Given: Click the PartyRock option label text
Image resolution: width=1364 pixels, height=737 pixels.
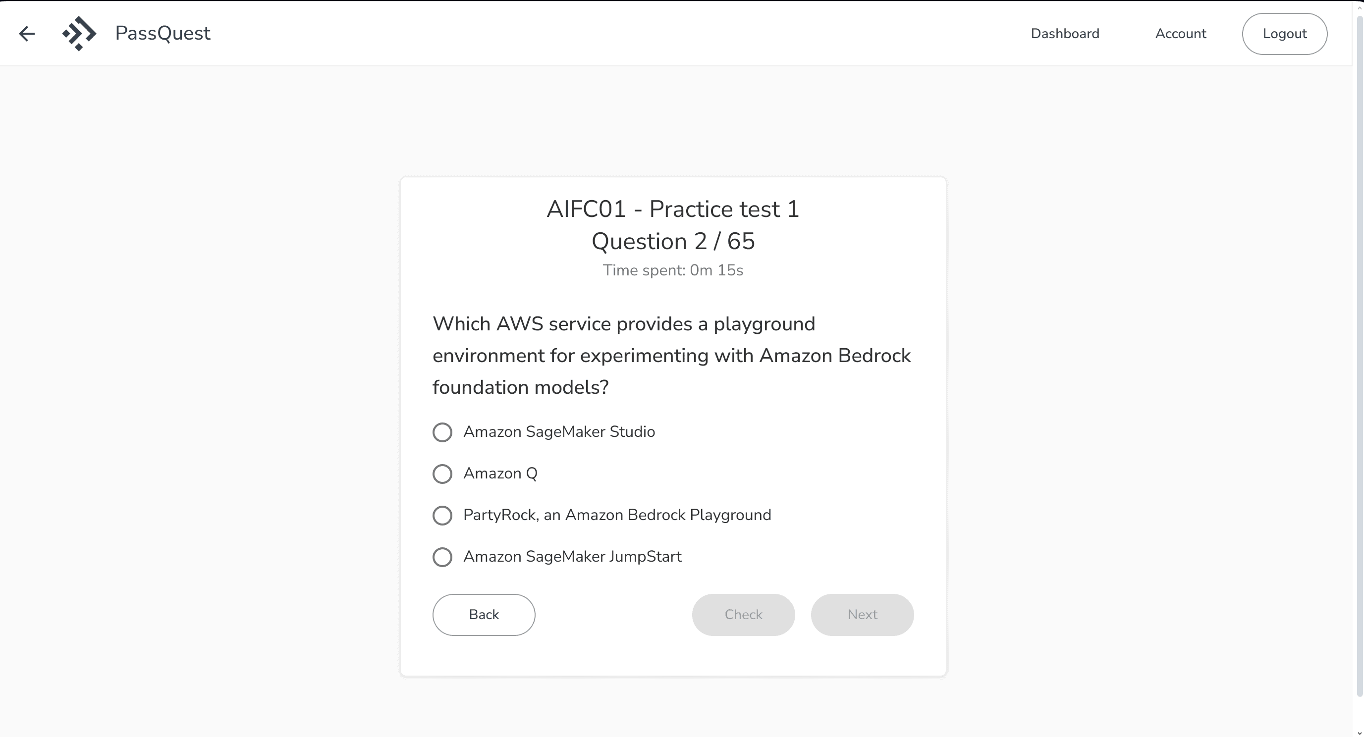Looking at the screenshot, I should tap(617, 515).
